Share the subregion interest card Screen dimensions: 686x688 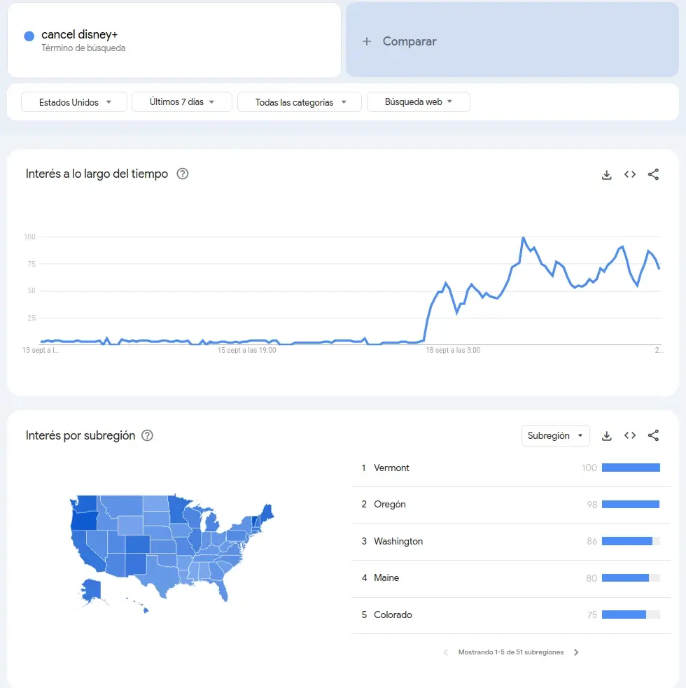(653, 436)
